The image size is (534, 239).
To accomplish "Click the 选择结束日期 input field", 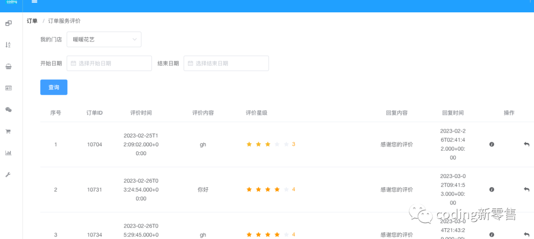I will (x=226, y=63).
